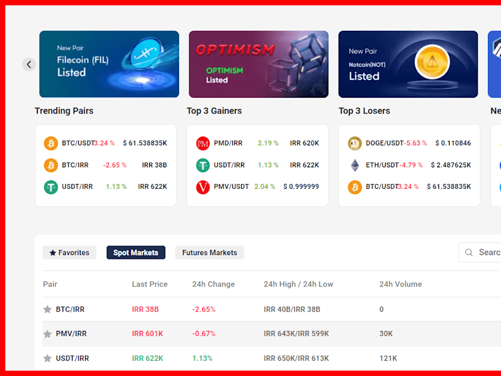Viewport: 501px width, 376px height.
Task: Click the Tether icon beside USDT/IRR in Top 3 Gainers
Action: (x=202, y=165)
